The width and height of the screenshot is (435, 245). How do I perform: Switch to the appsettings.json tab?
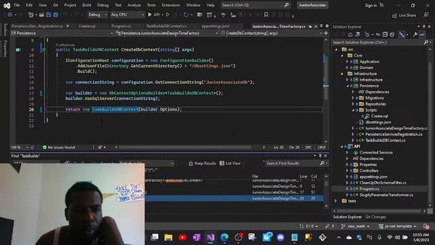(215, 26)
